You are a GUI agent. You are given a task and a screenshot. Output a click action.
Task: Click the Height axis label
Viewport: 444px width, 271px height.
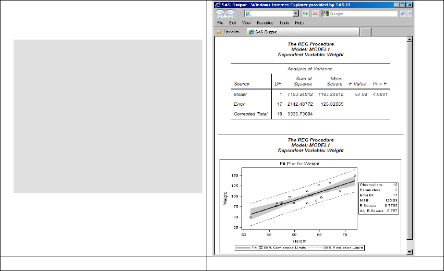(x=299, y=241)
